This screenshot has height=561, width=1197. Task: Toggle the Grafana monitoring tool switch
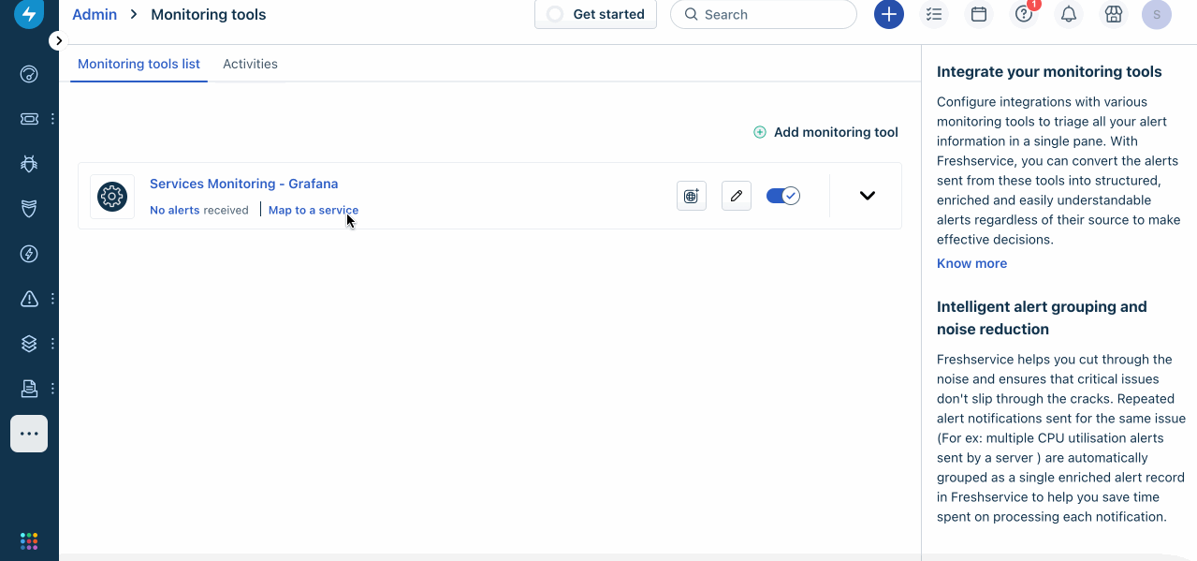pyautogui.click(x=783, y=196)
